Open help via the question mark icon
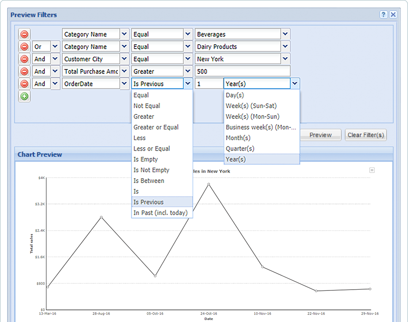The height and width of the screenshot is (322, 408). coord(383,15)
